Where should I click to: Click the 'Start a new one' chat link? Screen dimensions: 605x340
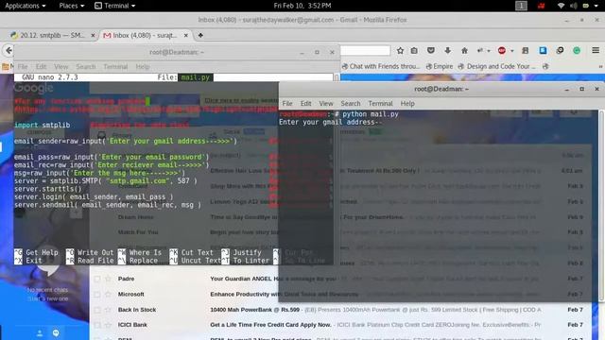[x=48, y=298]
